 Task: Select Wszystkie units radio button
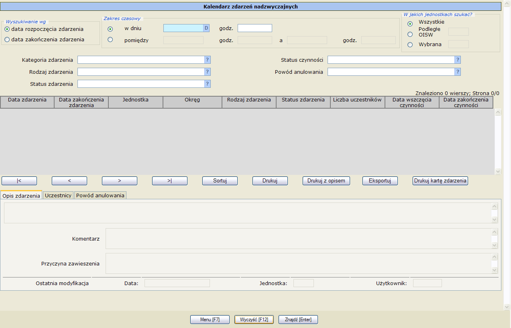coord(410,24)
